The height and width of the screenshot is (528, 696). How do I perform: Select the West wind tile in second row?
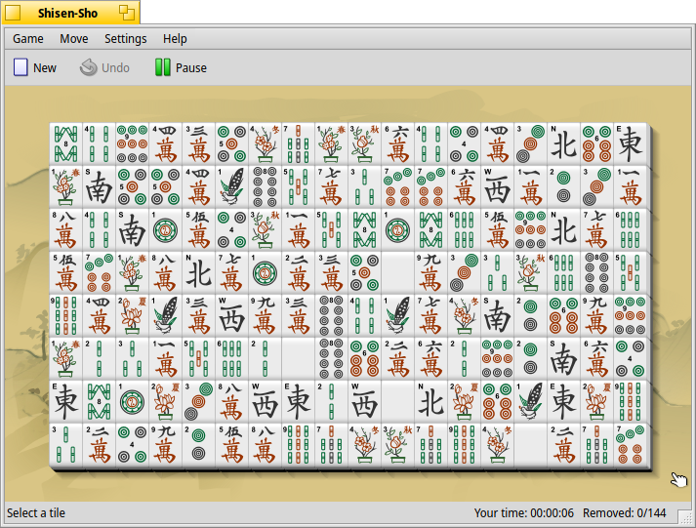click(498, 186)
